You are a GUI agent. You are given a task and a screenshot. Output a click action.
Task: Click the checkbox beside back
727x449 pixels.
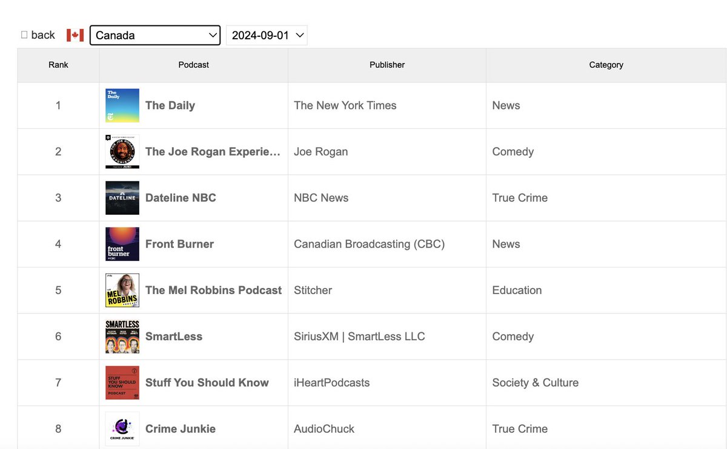coord(23,34)
